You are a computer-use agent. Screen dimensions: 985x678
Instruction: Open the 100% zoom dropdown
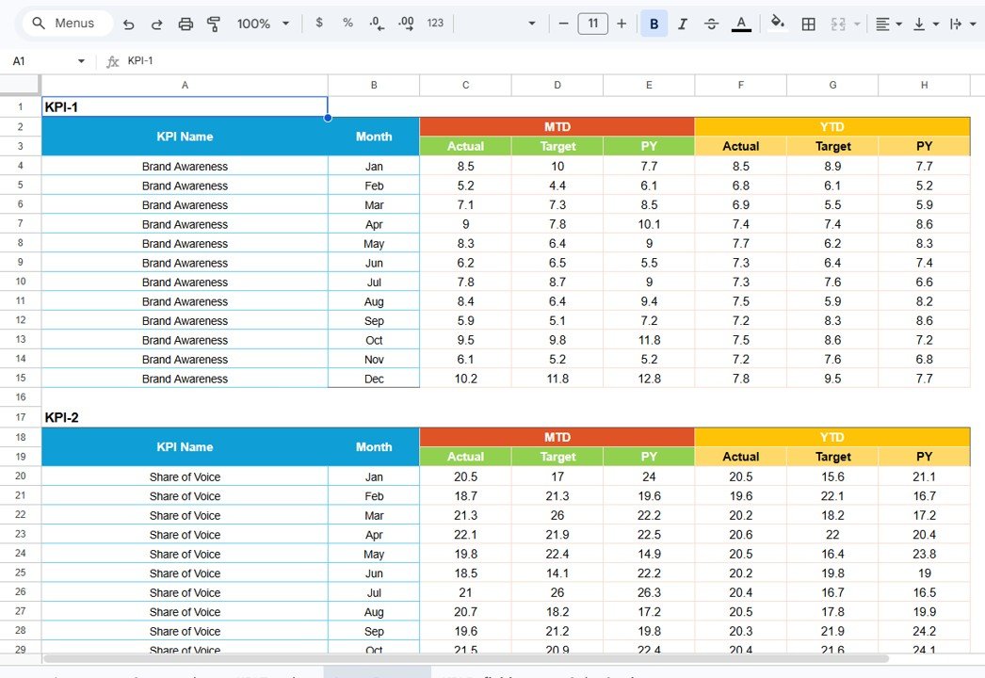click(264, 24)
